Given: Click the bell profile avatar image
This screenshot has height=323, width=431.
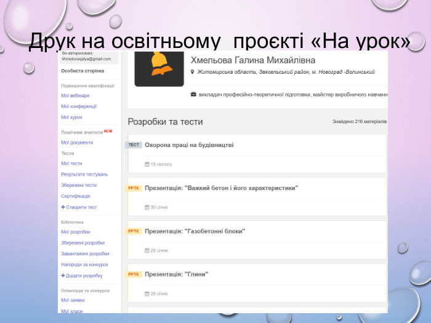Looking at the screenshot, I should [159, 69].
